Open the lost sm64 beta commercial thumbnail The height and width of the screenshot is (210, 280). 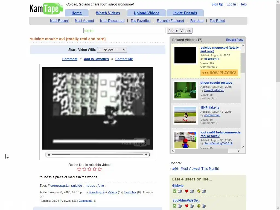coord(185,140)
